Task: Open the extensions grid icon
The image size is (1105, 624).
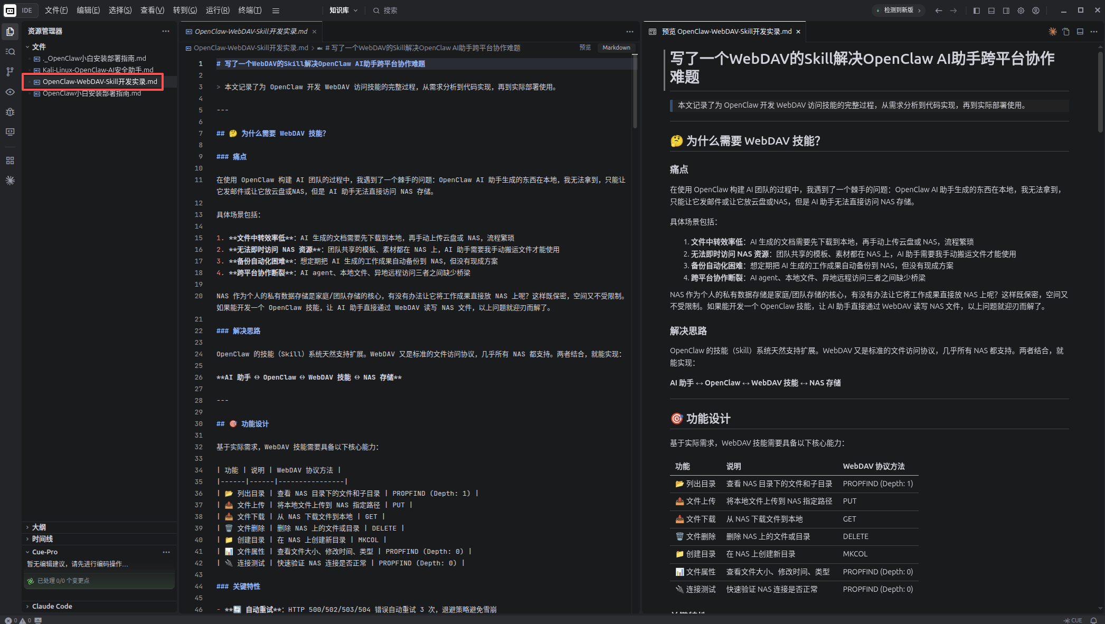Action: tap(10, 160)
